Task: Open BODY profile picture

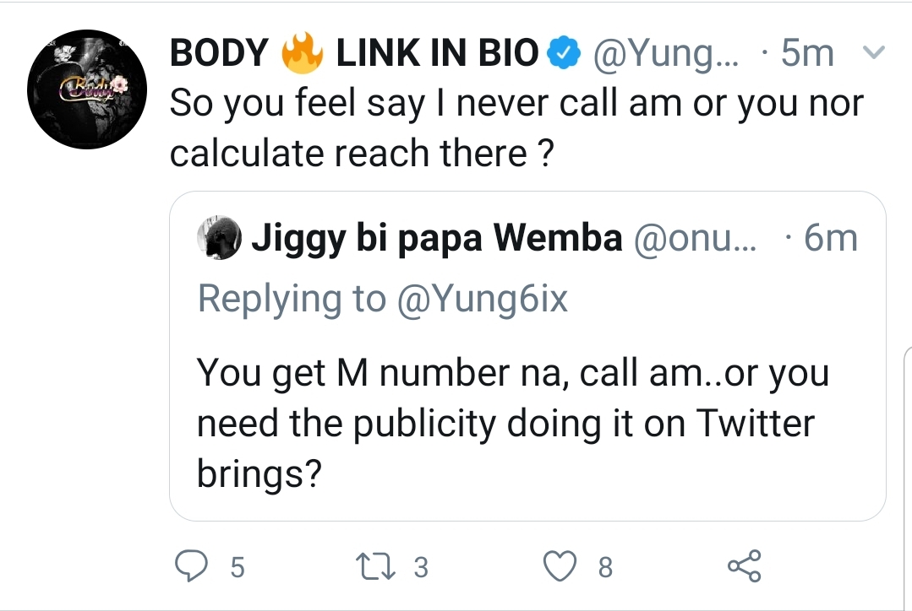Action: click(x=89, y=89)
